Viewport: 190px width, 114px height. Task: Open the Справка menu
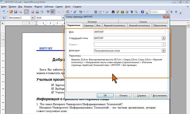[77, 7]
